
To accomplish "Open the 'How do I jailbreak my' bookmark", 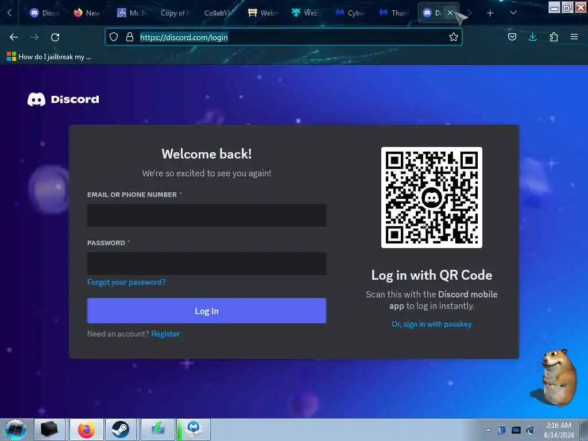I will pos(49,57).
